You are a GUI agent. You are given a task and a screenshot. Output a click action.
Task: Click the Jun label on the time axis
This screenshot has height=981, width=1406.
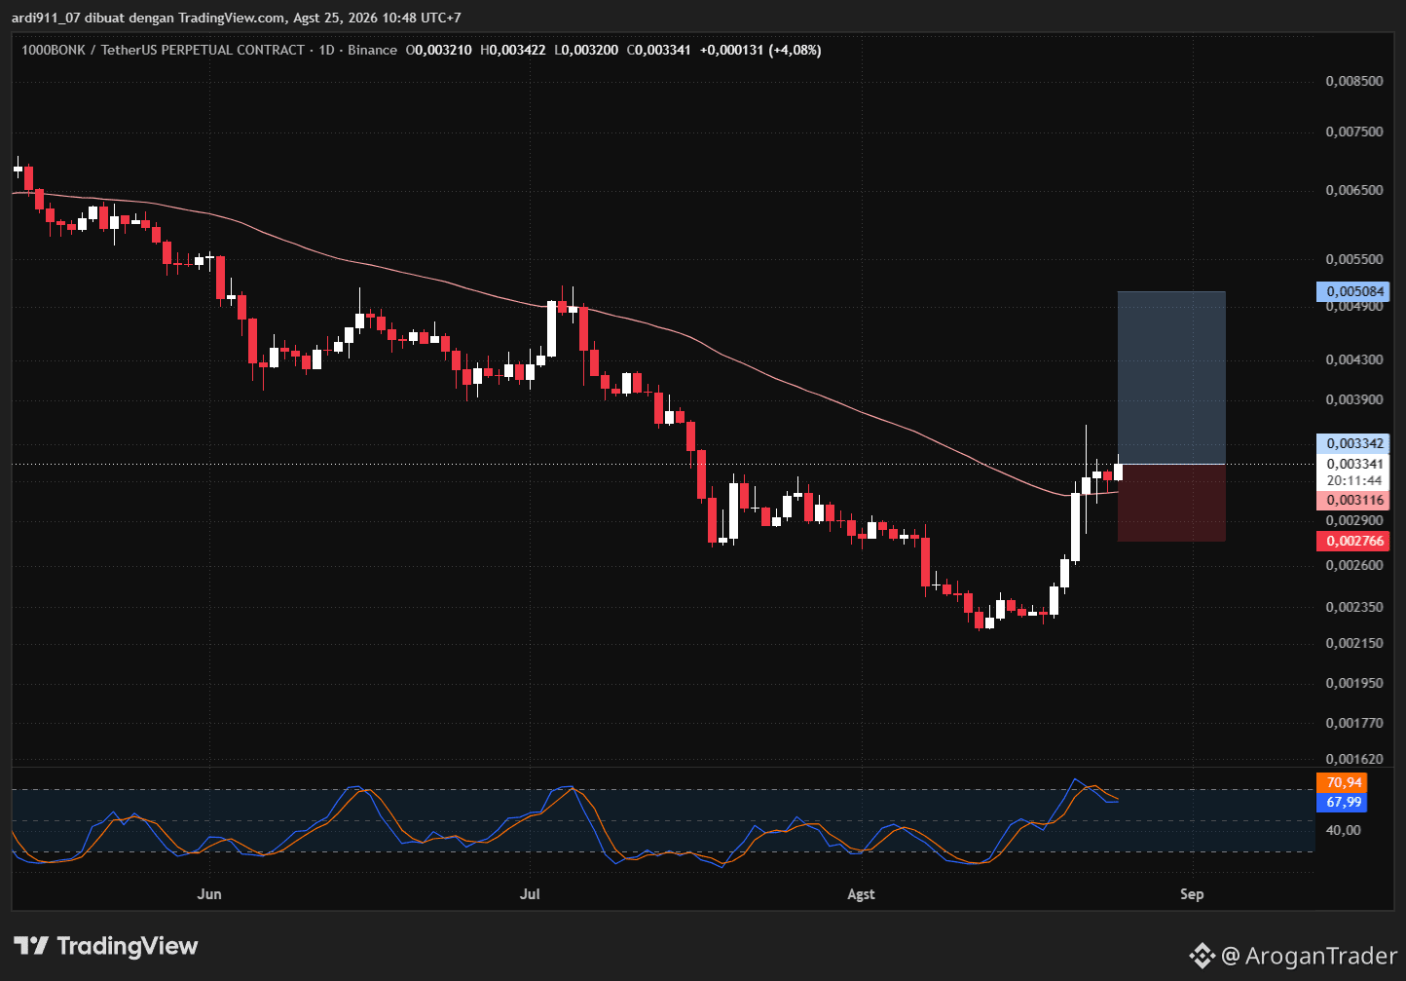click(209, 894)
